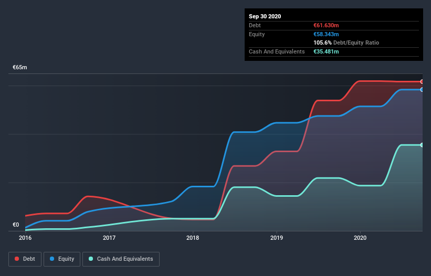Click the €35.481m cash value
431x276 pixels.
[x=326, y=51]
